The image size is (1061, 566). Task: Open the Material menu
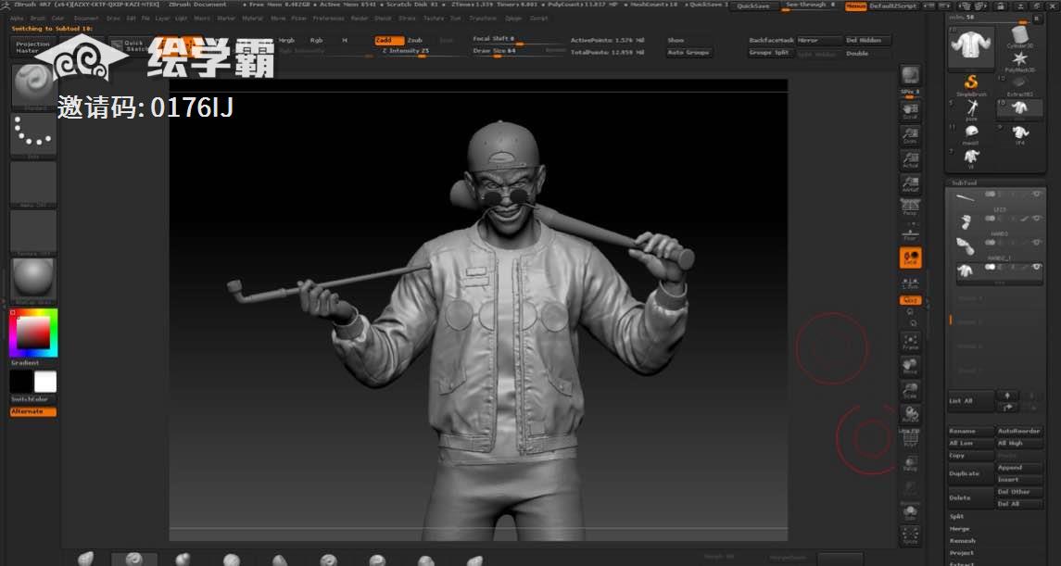click(x=253, y=19)
